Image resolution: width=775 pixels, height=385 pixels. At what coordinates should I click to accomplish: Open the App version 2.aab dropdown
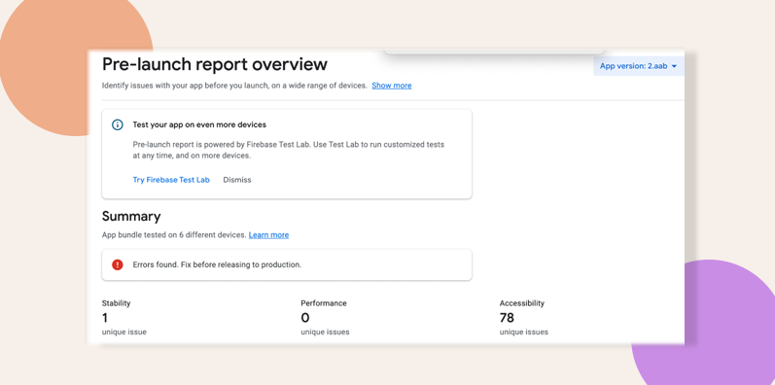tap(639, 66)
